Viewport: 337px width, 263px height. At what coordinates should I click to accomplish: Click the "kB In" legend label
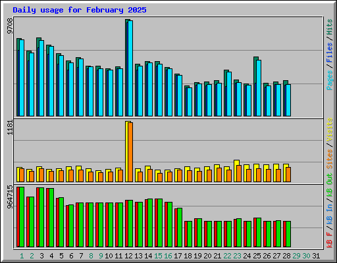(x=330, y=214)
